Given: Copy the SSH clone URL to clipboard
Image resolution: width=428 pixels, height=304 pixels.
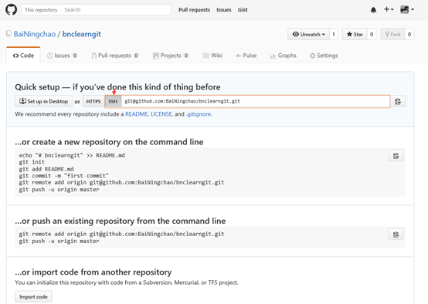Looking at the screenshot, I should tap(398, 101).
